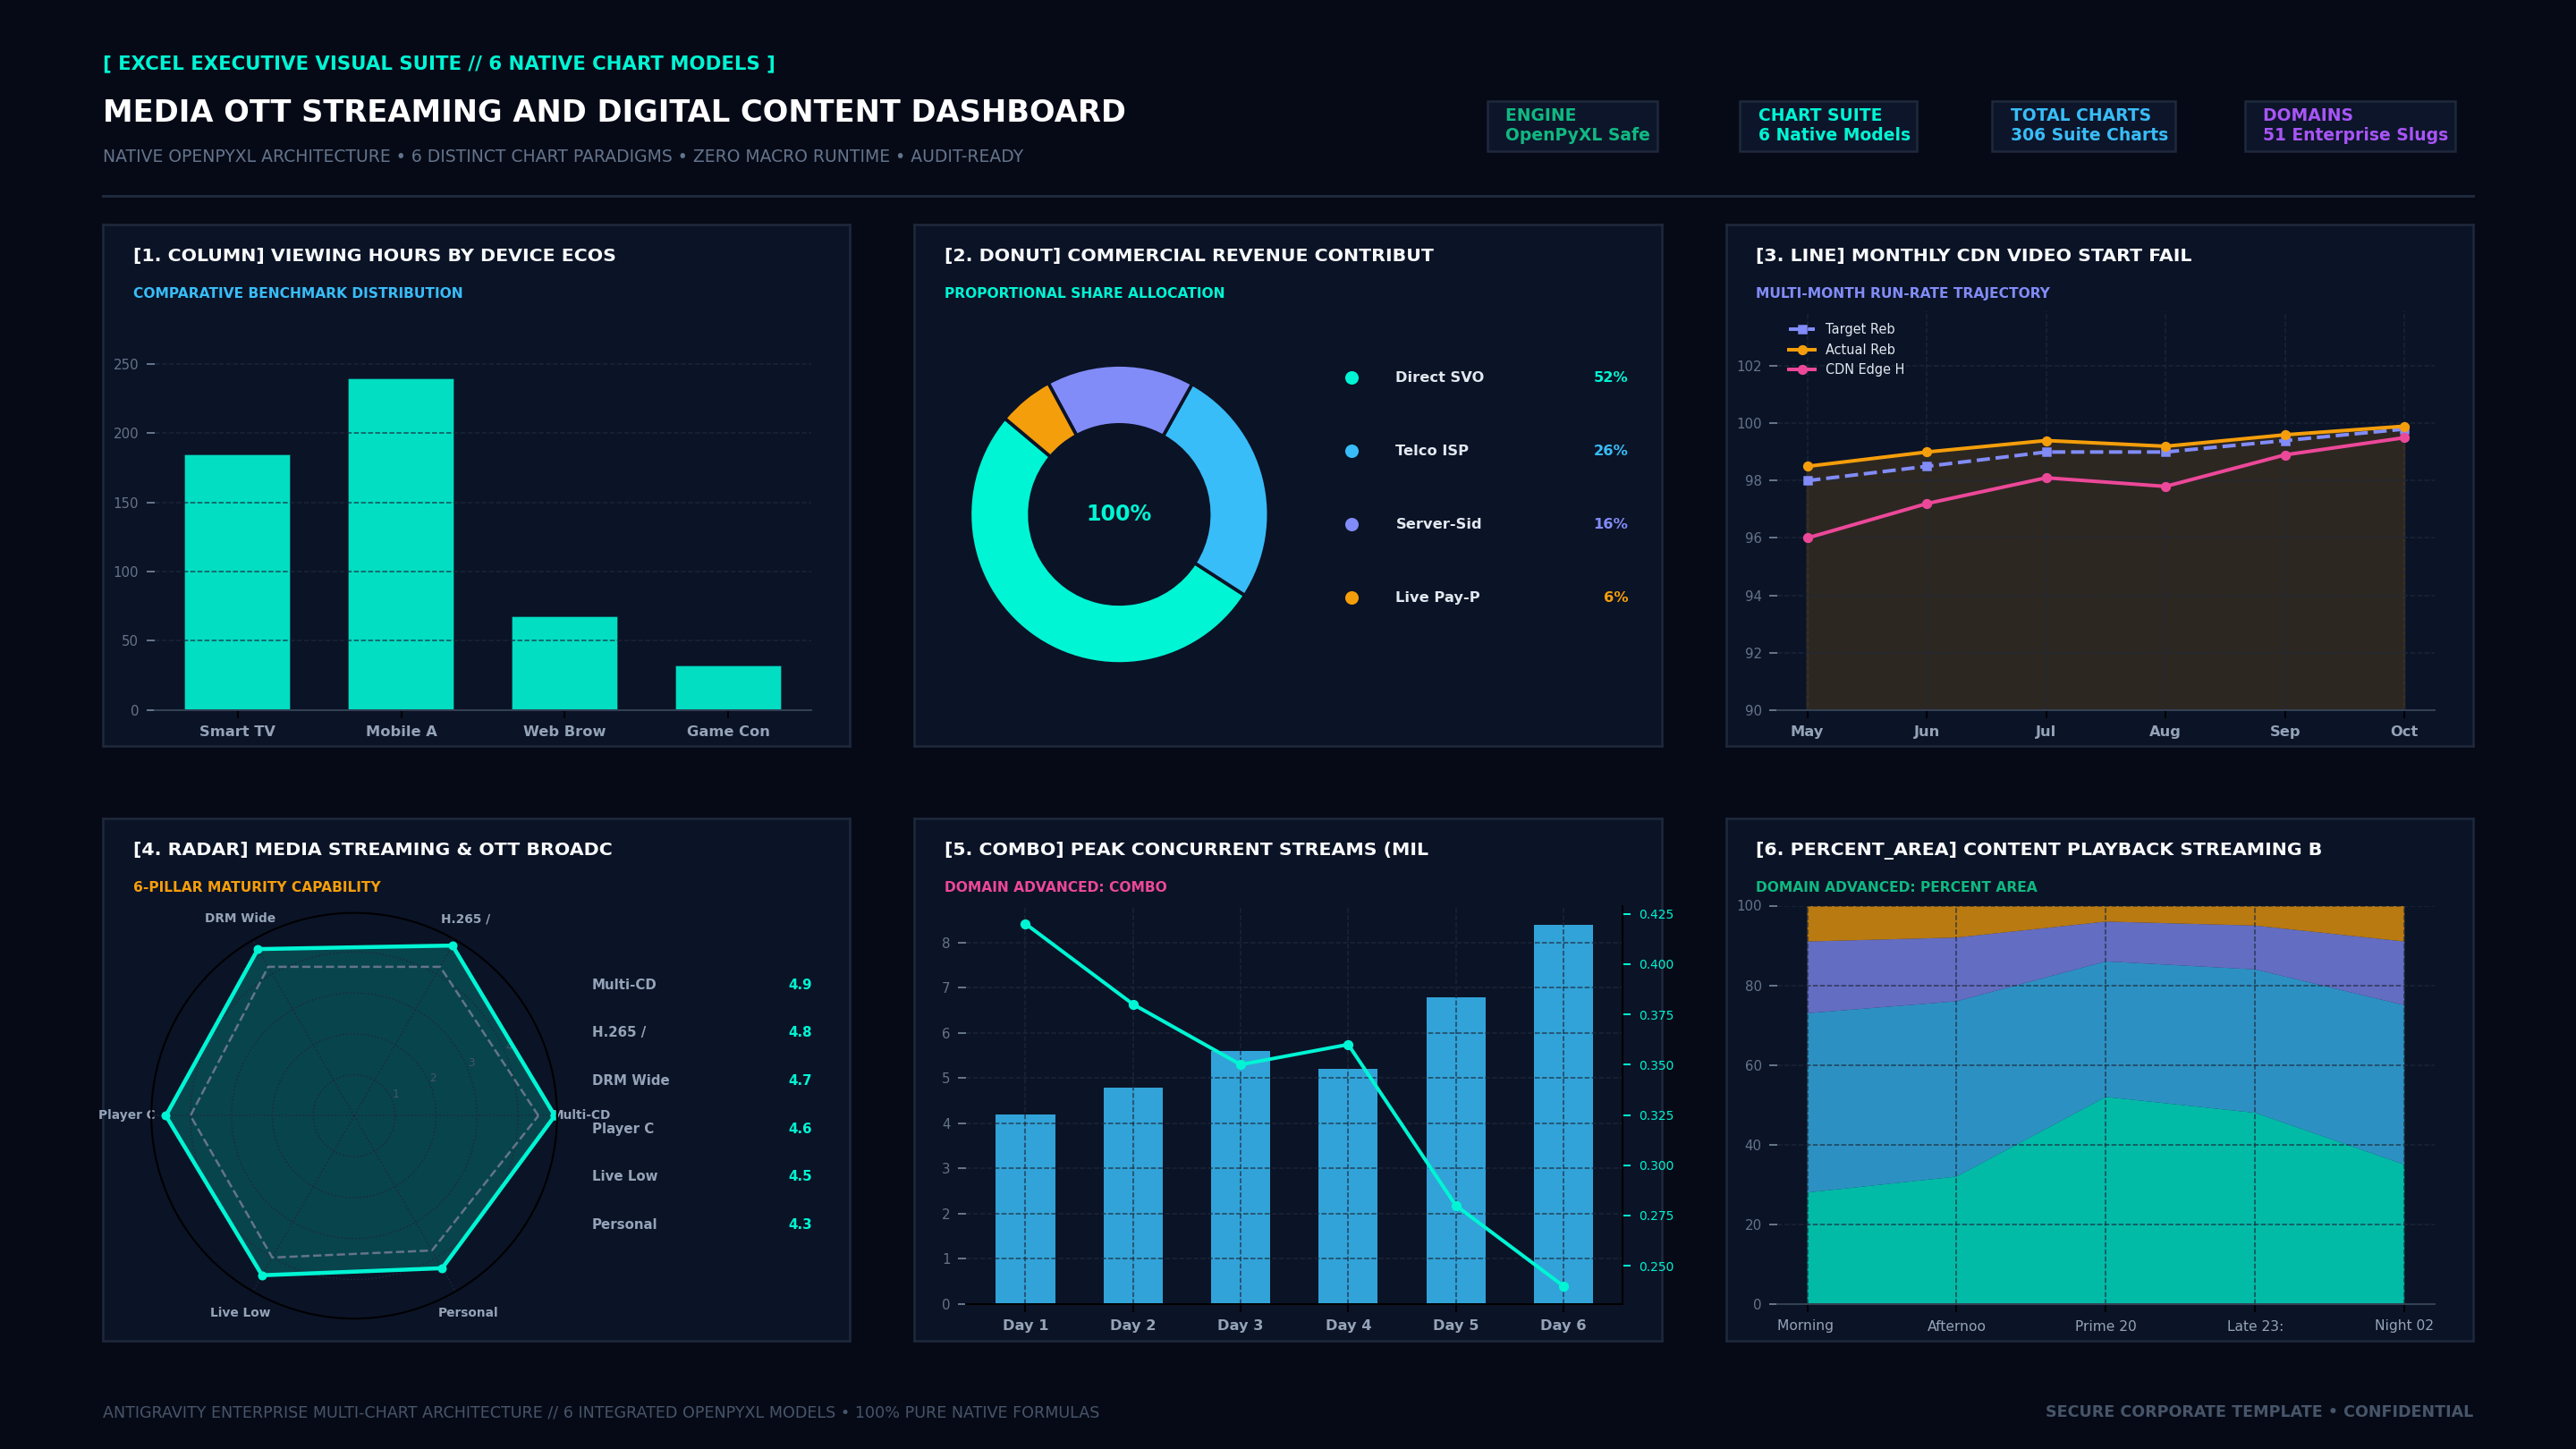Click the Afternoo axis label
The height and width of the screenshot is (1449, 2576).
tap(1956, 1326)
